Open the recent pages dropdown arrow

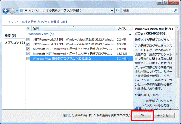pos(17,11)
